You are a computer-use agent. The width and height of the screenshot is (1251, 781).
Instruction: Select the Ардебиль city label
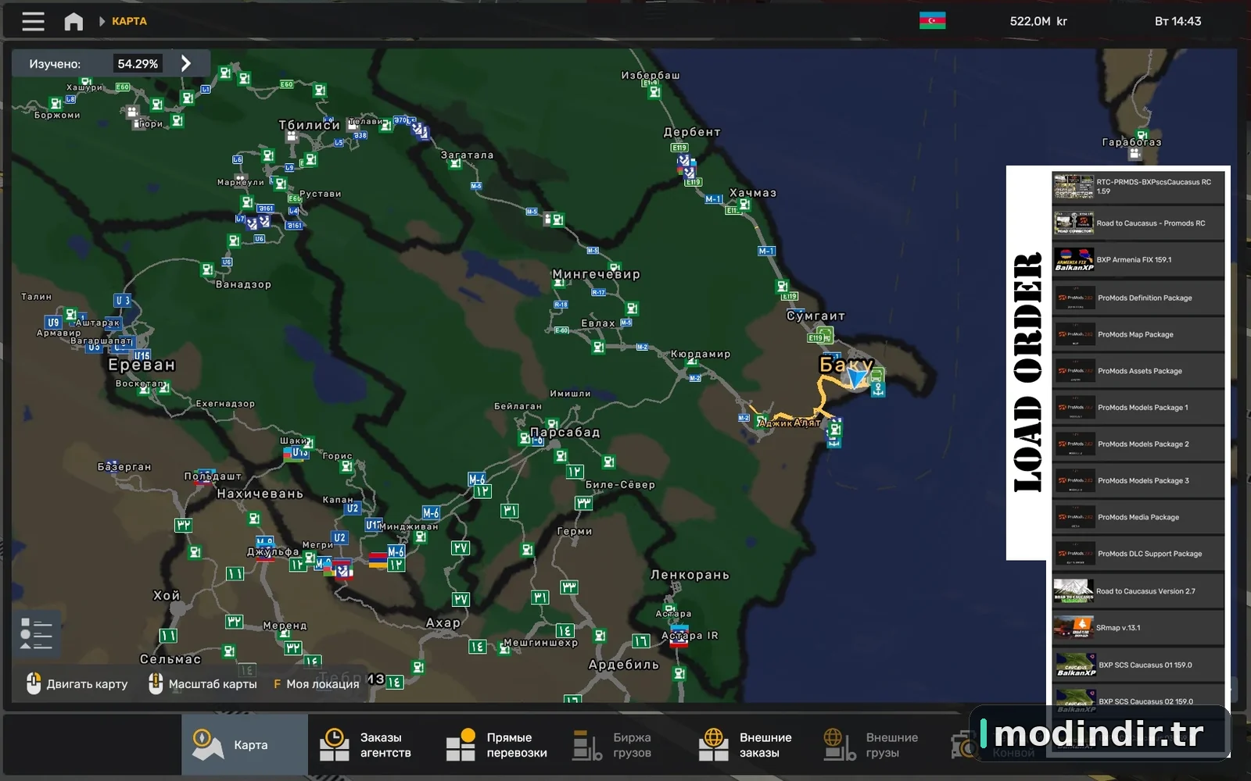[x=623, y=665]
